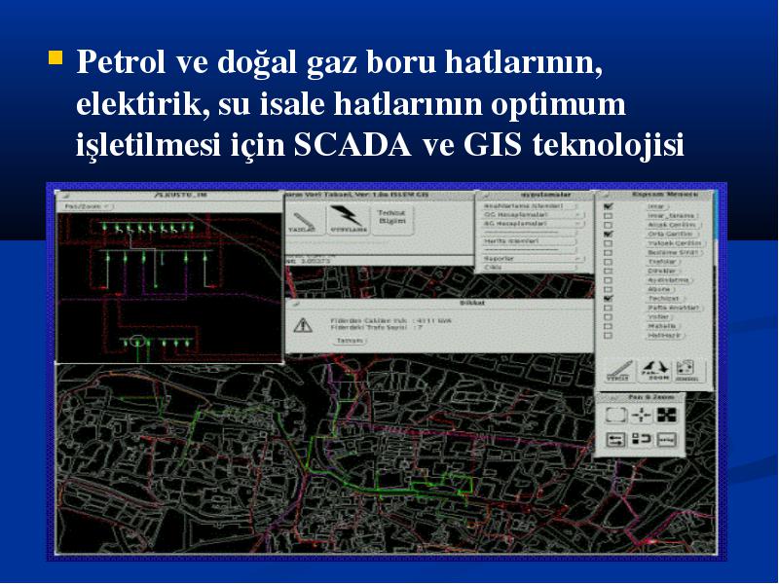Uncheck the Orta Gerilim layer checkbox

608,234
